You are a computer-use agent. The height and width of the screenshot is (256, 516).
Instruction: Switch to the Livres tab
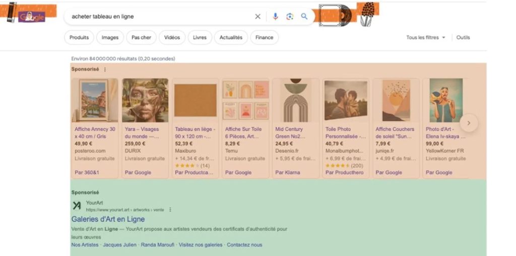pos(200,37)
